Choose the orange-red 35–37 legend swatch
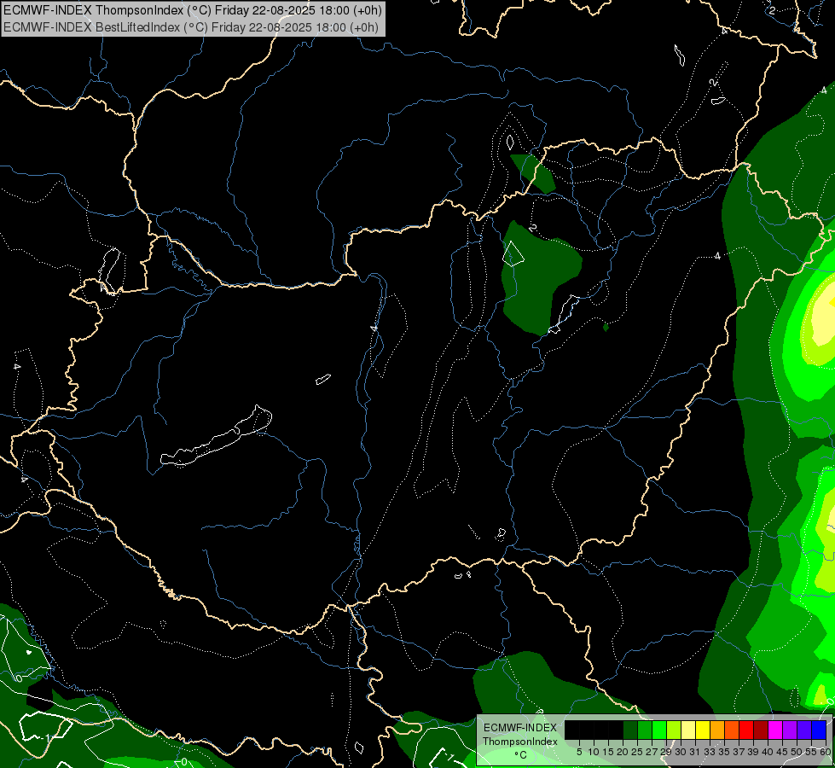Image resolution: width=835 pixels, height=768 pixels. click(732, 730)
